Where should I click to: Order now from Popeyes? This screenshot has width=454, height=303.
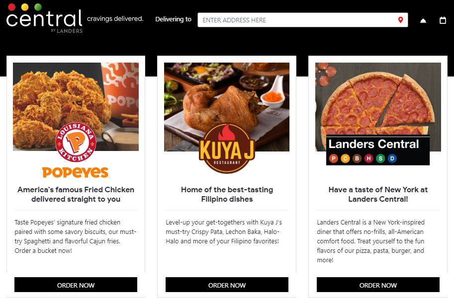[76, 285]
